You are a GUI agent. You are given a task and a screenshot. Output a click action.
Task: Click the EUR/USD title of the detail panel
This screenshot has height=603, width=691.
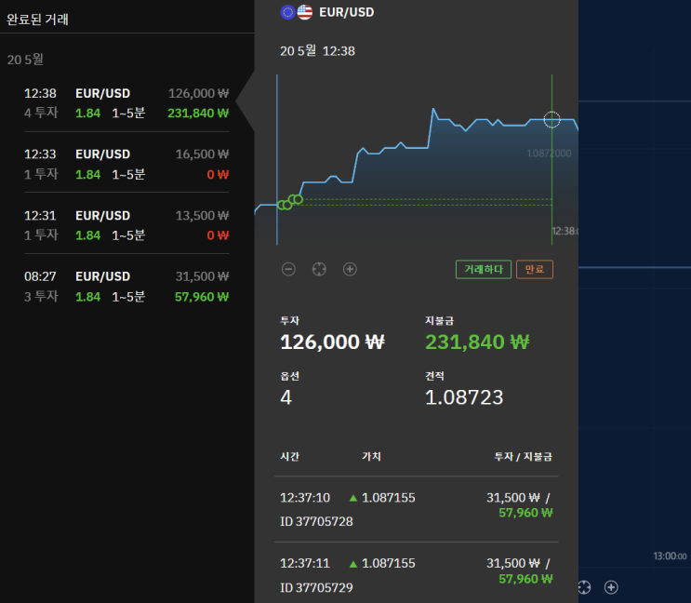click(346, 12)
